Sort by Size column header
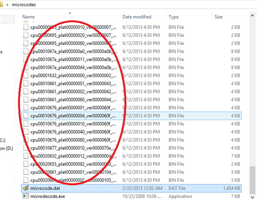 coord(218,17)
